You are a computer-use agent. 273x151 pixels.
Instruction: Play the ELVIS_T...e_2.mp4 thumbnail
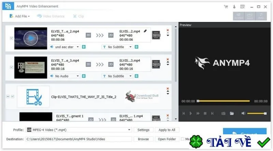[31, 38]
